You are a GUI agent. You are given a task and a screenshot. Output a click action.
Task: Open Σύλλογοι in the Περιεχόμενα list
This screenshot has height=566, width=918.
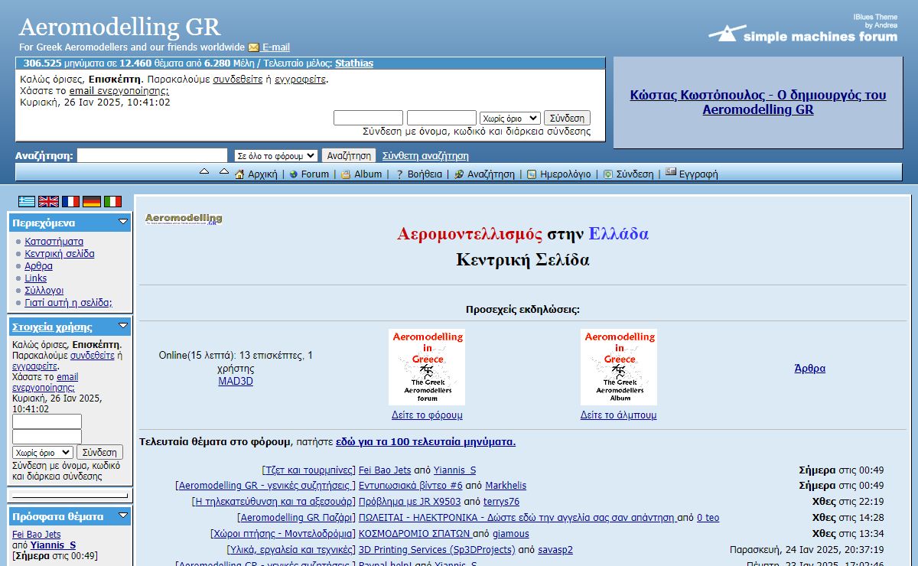(44, 291)
